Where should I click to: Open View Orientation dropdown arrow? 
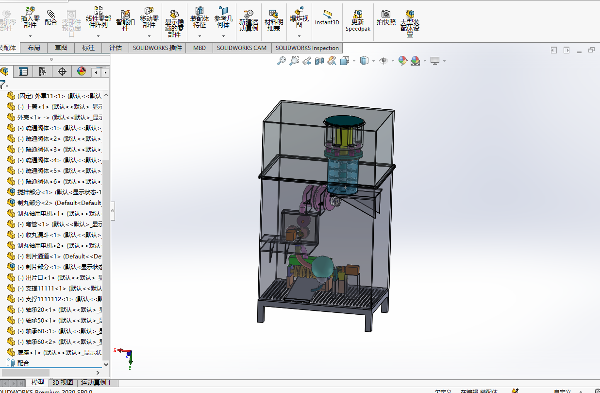click(x=354, y=61)
